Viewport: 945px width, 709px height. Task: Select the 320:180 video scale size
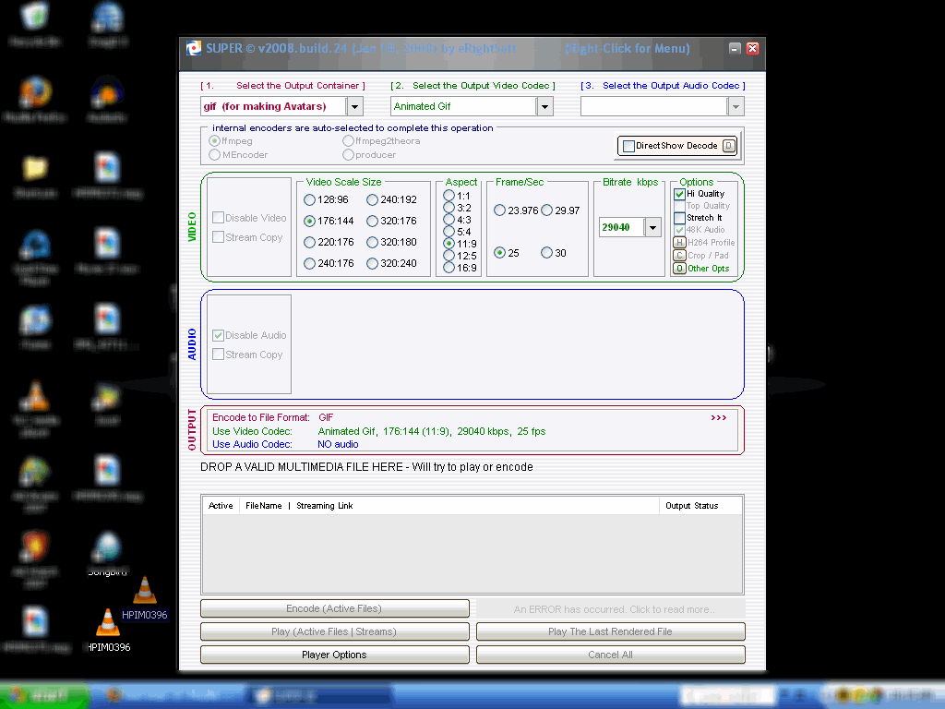click(373, 243)
